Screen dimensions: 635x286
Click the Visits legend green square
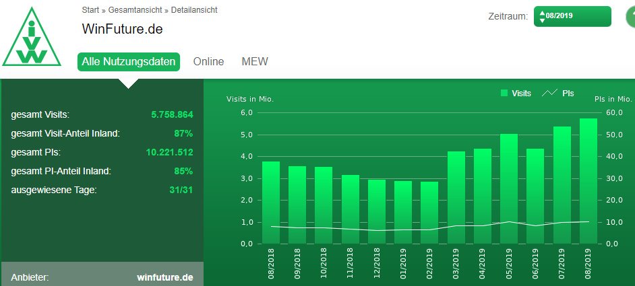(504, 93)
